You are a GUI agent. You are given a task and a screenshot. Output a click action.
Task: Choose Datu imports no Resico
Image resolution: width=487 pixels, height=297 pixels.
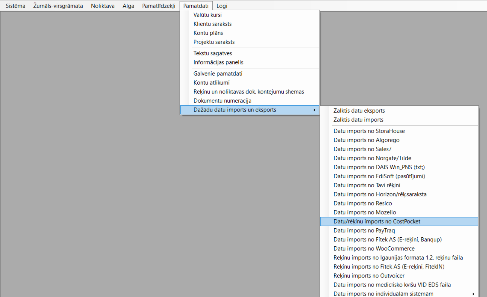pyautogui.click(x=399, y=203)
